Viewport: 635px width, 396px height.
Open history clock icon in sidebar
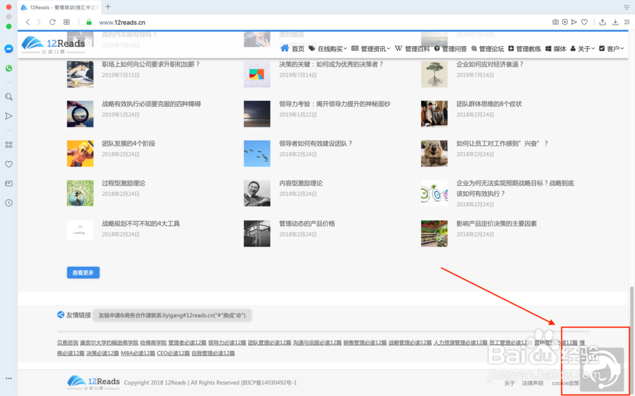click(8, 203)
